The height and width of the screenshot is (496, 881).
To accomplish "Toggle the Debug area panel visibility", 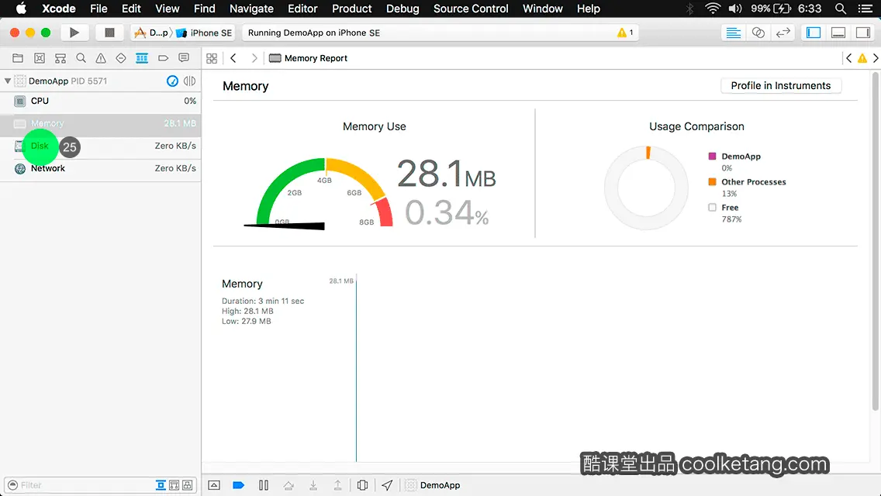I will [838, 33].
